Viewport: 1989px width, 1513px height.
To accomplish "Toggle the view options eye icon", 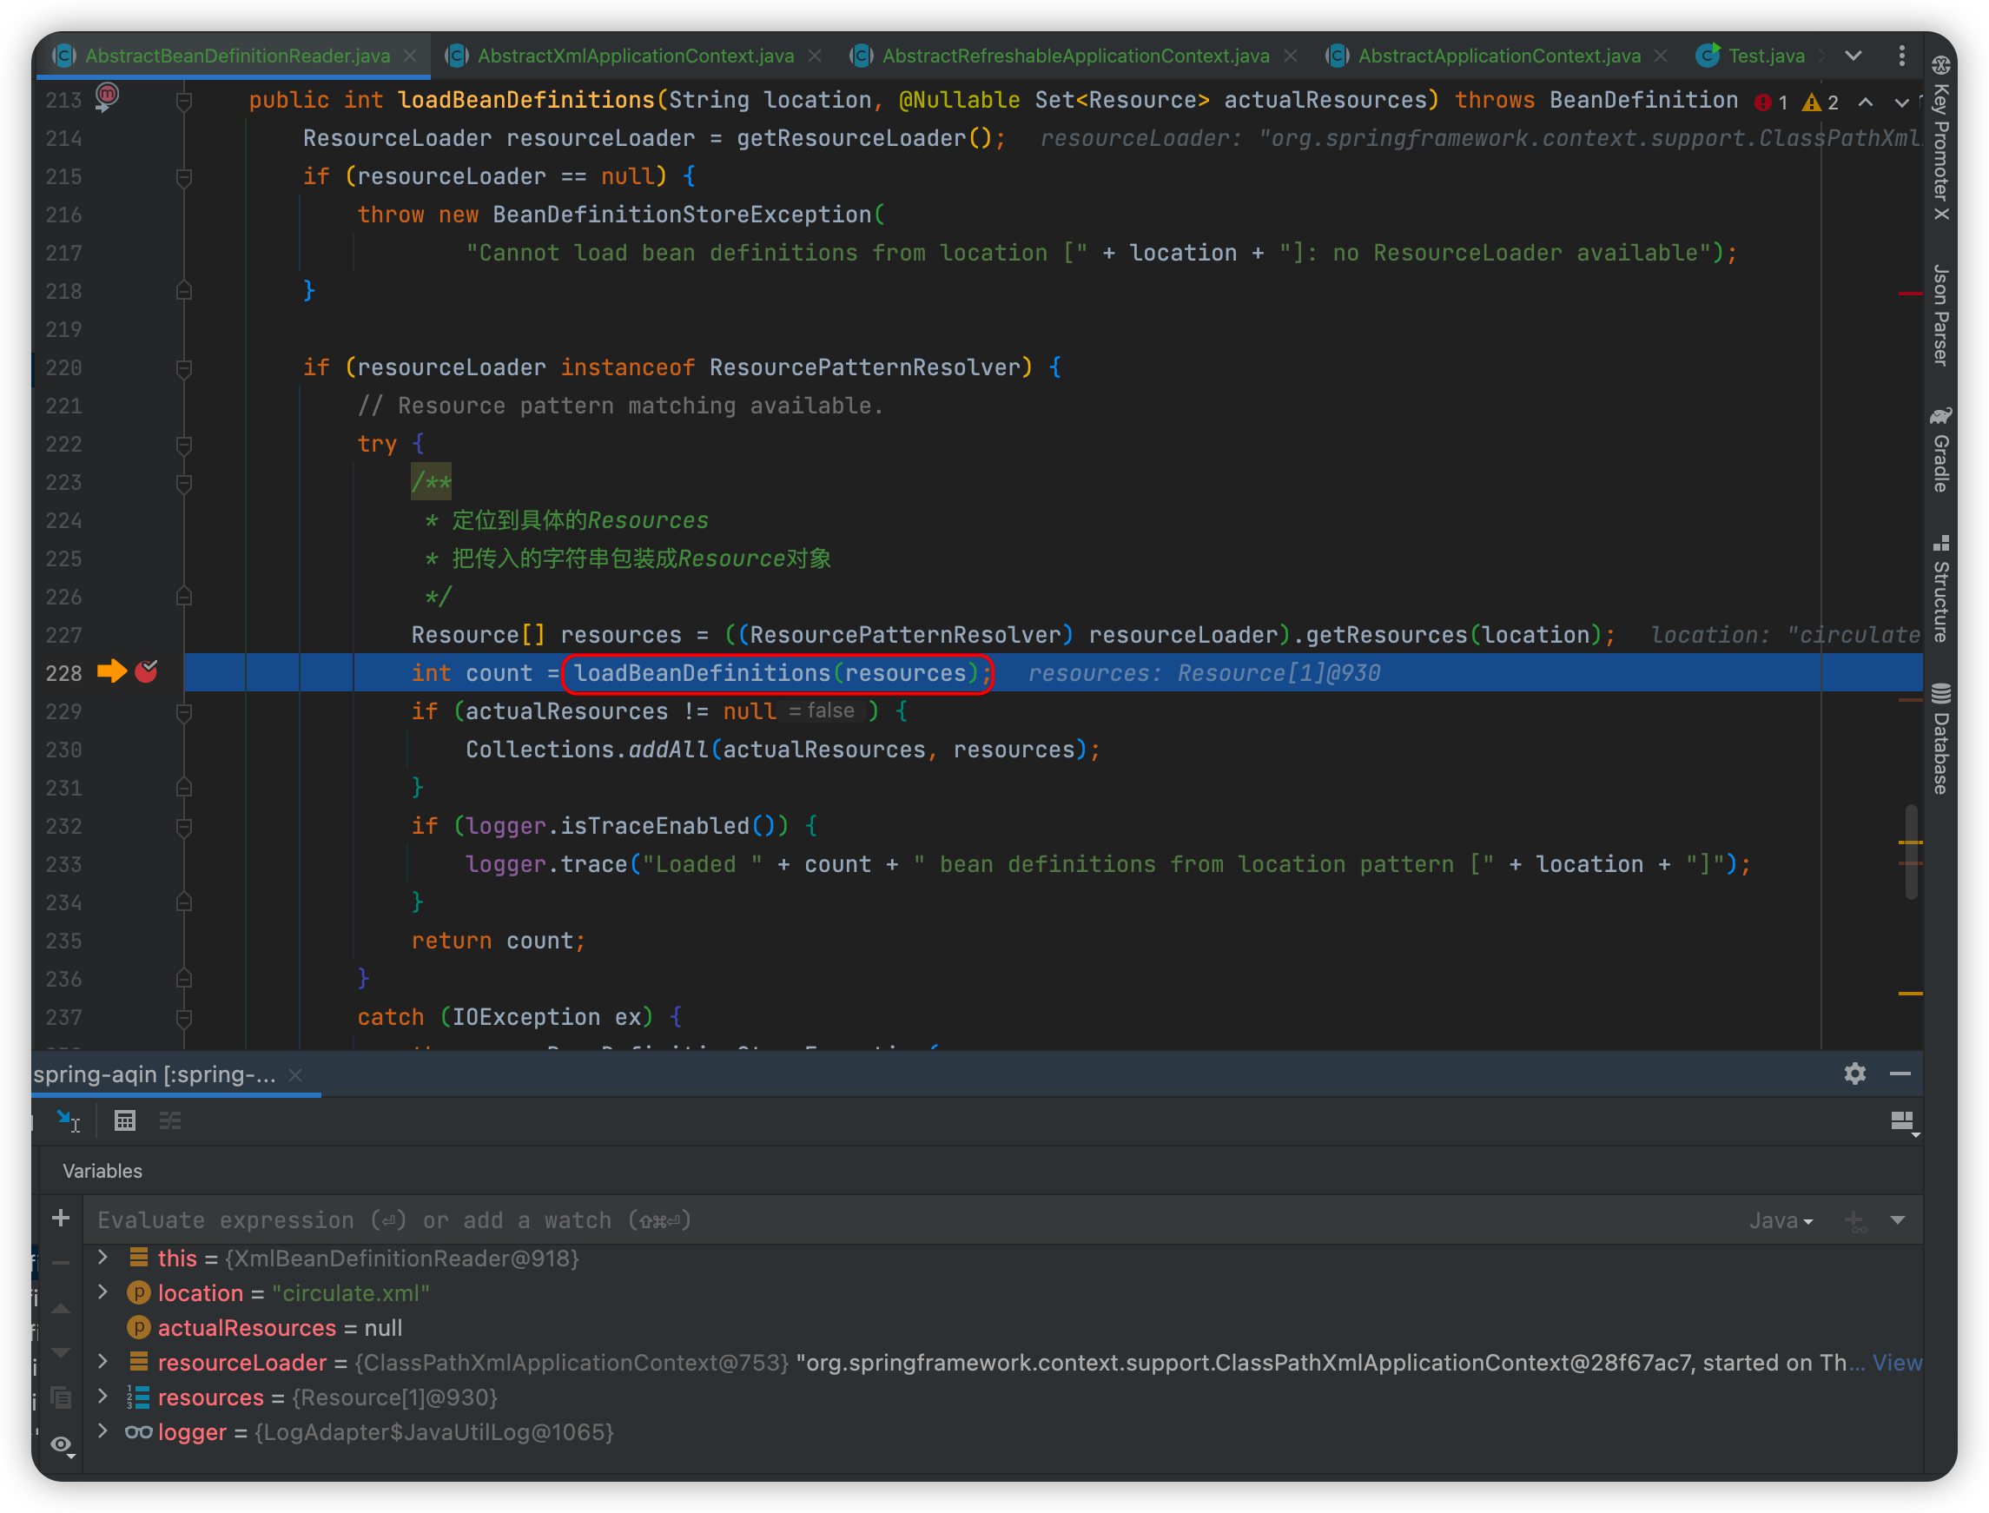I will click(x=61, y=1444).
